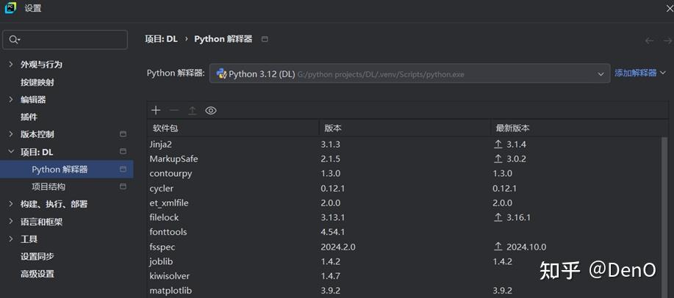The width and height of the screenshot is (674, 298).
Task: Toggle the eye icon for early releases
Action: click(211, 111)
